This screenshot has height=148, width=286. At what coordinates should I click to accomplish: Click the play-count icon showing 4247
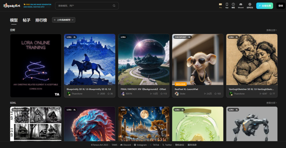[261, 94]
